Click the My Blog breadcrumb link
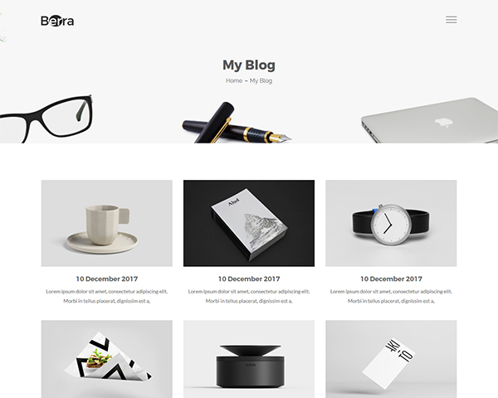 click(x=261, y=80)
